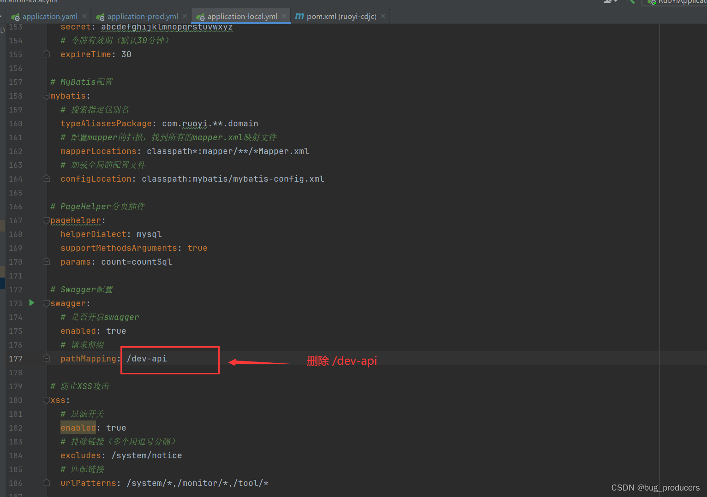
Task: Click the expireTime key on line 155
Action: pos(86,54)
